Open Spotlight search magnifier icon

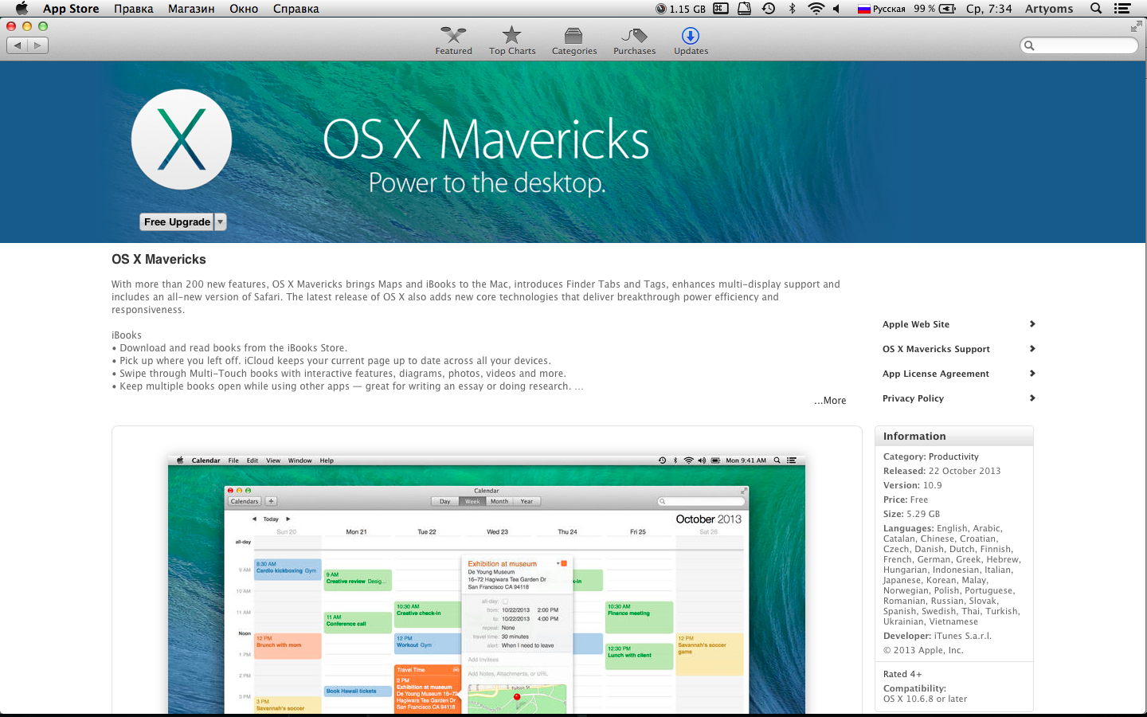click(1096, 9)
